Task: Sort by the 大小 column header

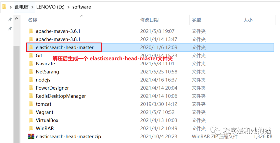Action: 248,20
